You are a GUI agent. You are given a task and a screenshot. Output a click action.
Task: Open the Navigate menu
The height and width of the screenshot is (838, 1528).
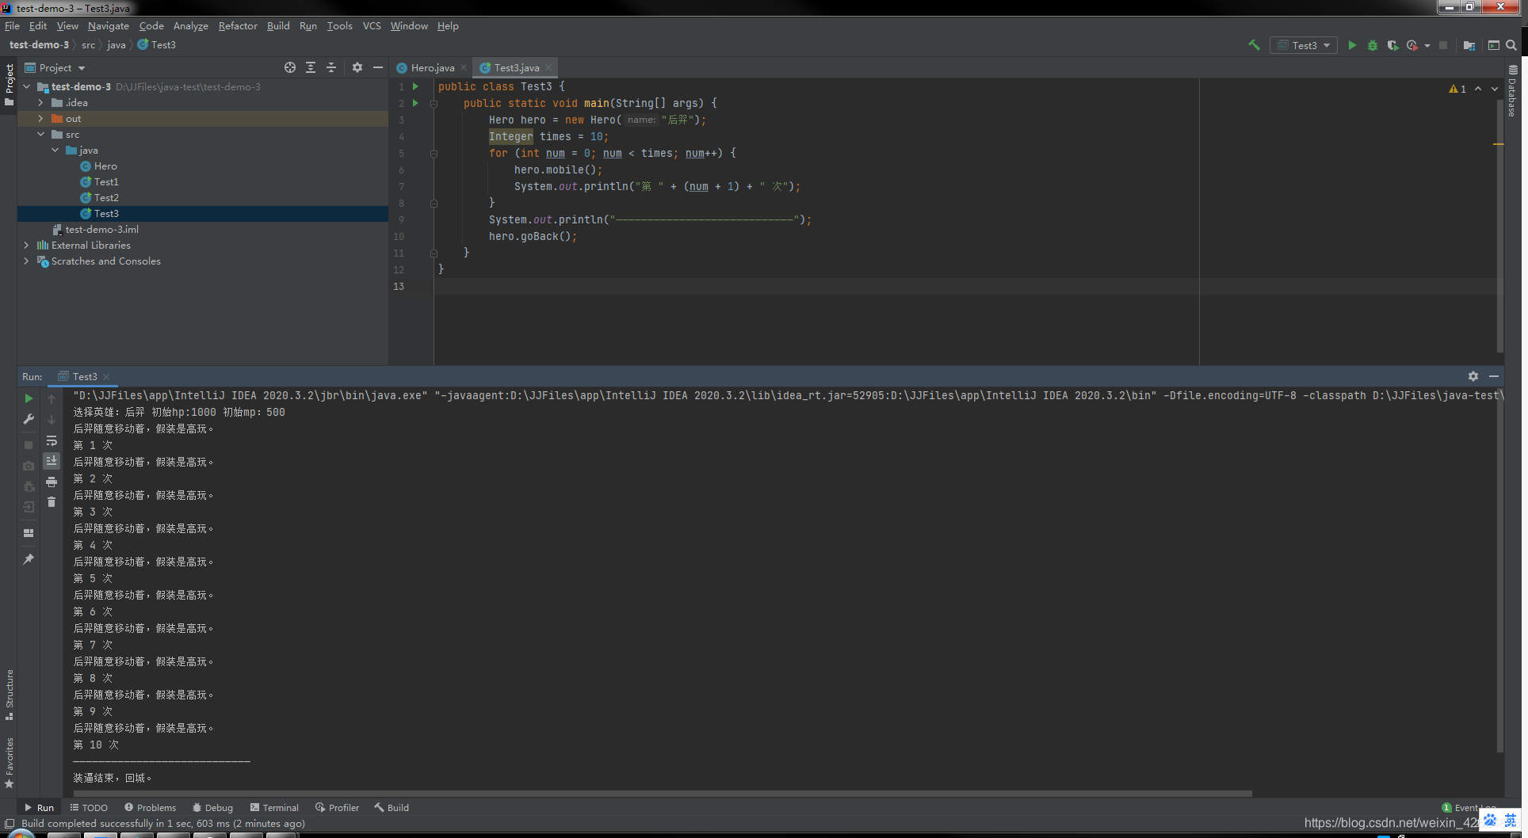click(109, 26)
